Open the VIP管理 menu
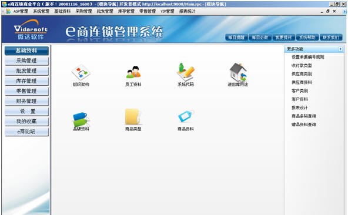348x215 pixels. [168, 11]
